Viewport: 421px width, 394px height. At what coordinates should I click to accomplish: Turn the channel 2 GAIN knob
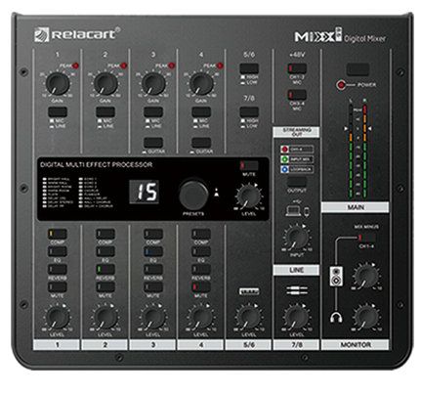click(105, 84)
